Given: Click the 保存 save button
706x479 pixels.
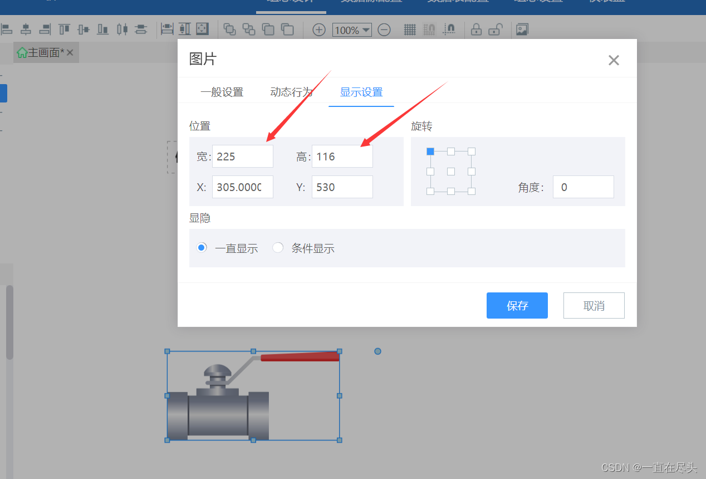Looking at the screenshot, I should coord(517,305).
